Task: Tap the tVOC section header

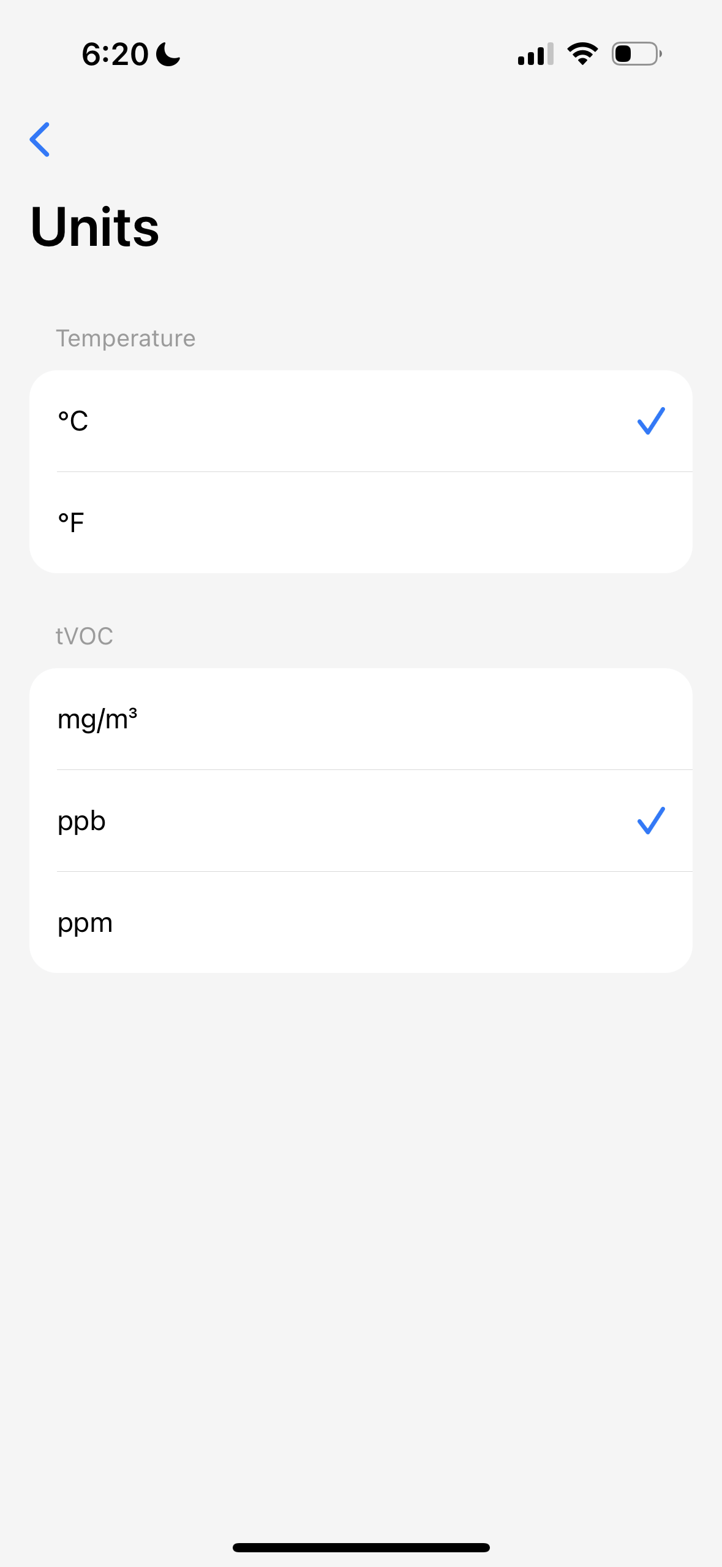Action: click(x=85, y=636)
